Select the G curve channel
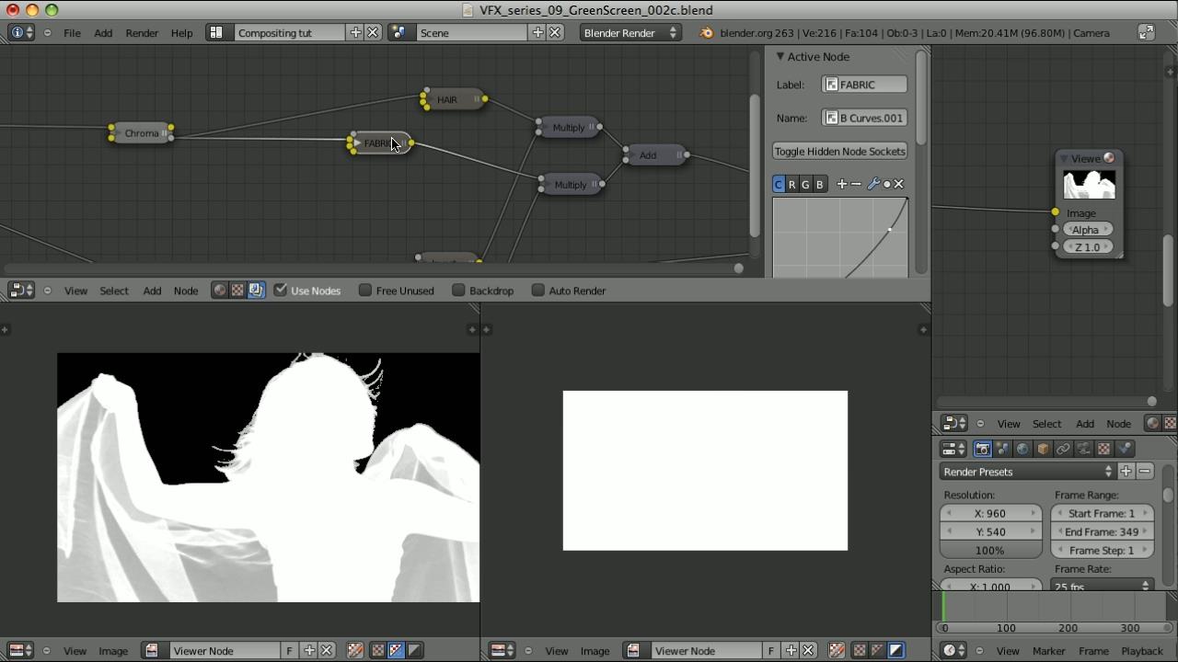The width and height of the screenshot is (1178, 662). (x=805, y=184)
